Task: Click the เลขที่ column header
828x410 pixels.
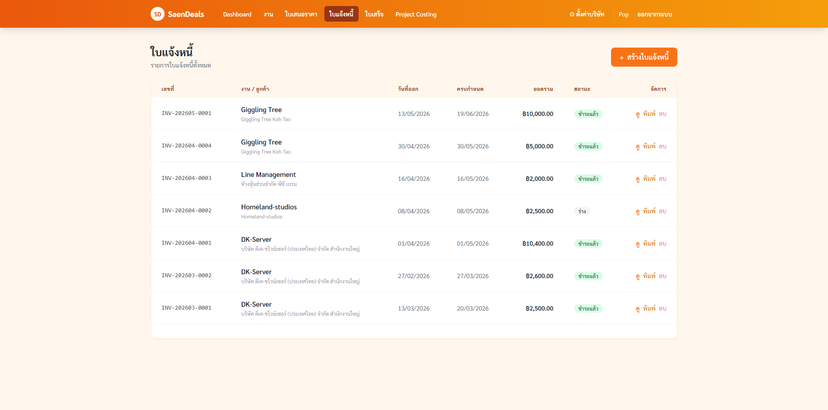Action: [168, 89]
